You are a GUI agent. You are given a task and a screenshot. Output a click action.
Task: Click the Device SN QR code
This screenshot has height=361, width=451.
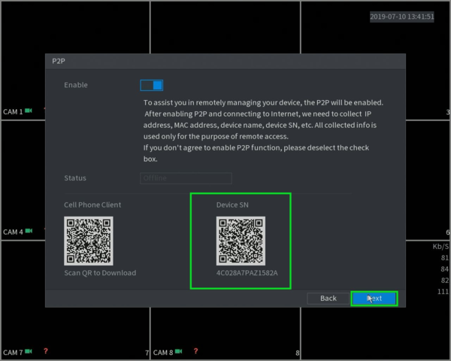coord(241,241)
